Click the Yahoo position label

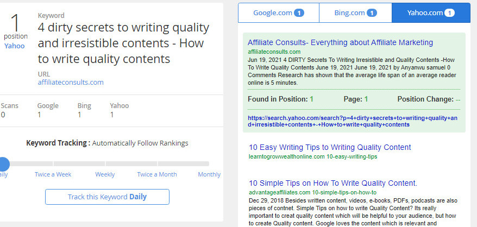point(15,46)
